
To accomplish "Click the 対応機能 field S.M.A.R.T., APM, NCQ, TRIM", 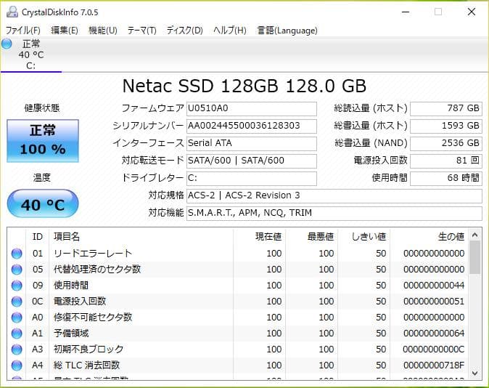I will pyautogui.click(x=334, y=214).
